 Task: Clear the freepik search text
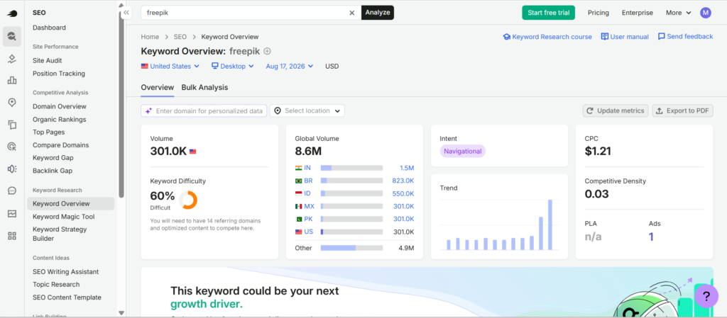tap(352, 13)
